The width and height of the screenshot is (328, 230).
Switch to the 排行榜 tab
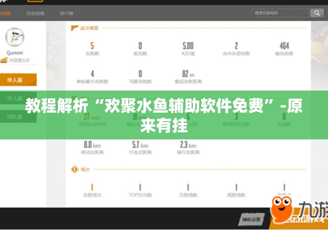tap(67, 14)
